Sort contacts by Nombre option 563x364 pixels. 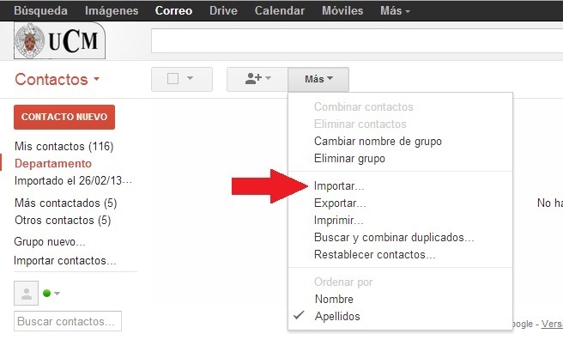coord(334,299)
